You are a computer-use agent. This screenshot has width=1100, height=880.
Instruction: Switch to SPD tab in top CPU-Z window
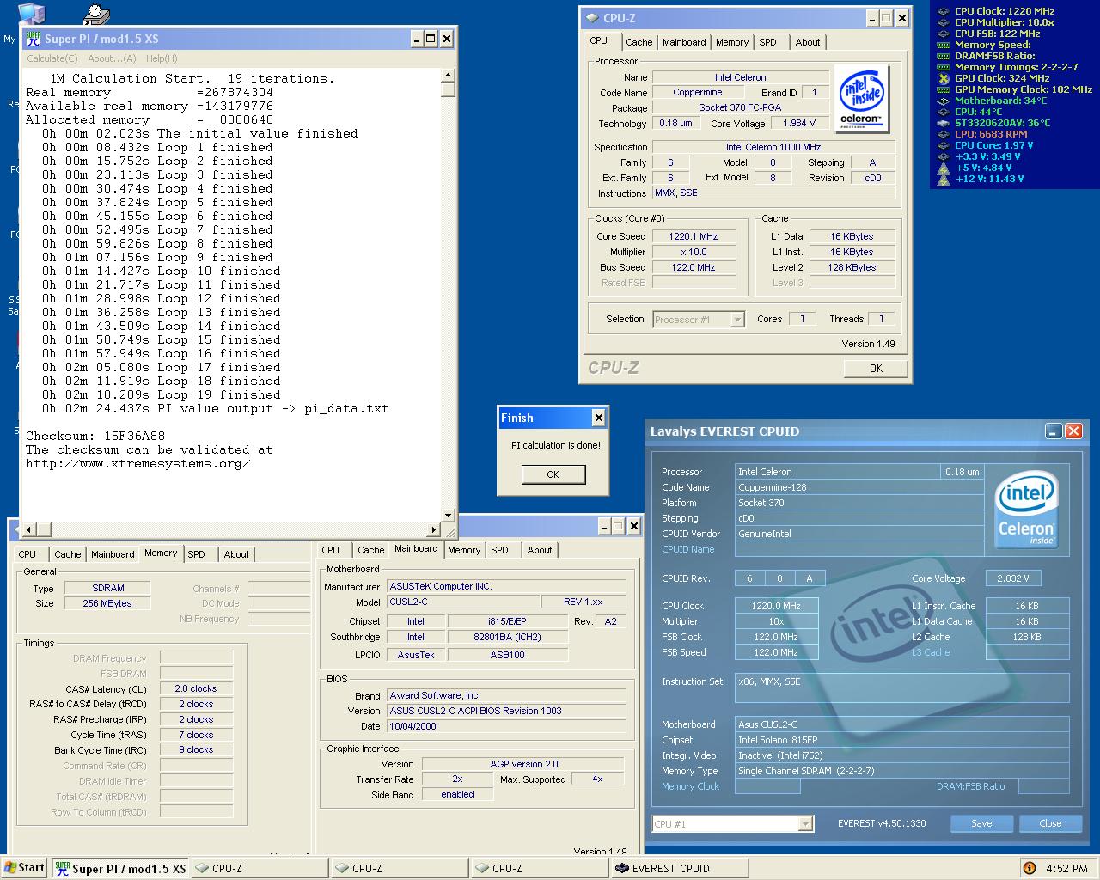768,42
